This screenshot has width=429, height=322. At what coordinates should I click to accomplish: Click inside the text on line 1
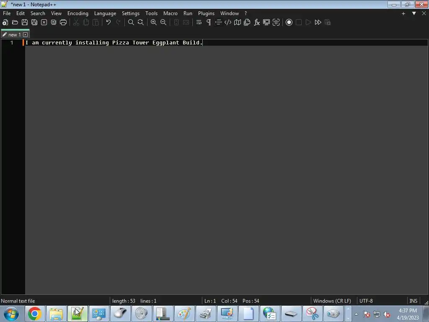(114, 43)
